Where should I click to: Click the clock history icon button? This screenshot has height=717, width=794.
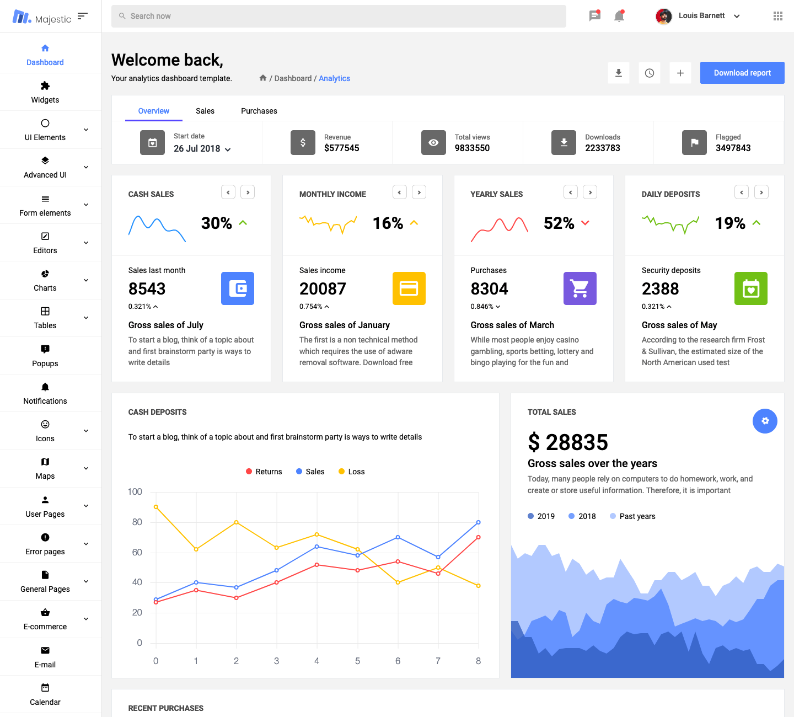click(650, 73)
